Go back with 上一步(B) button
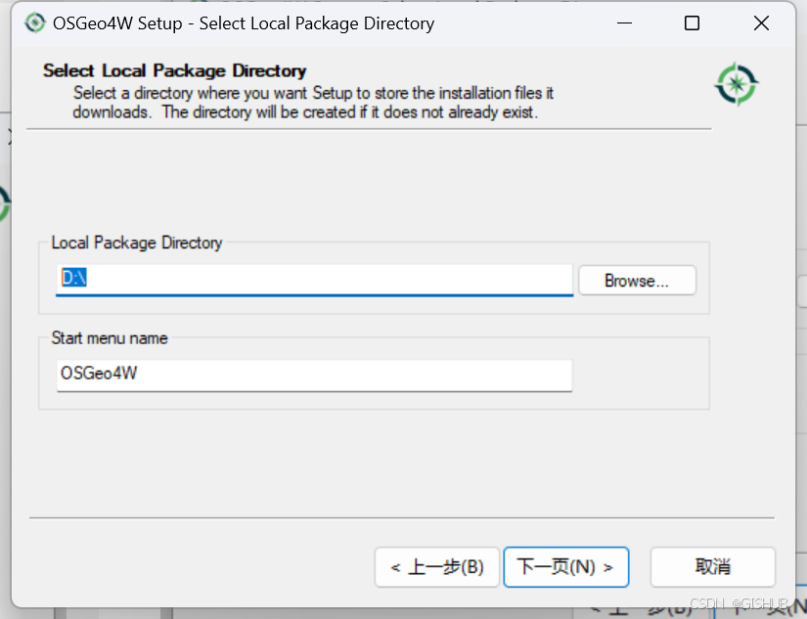This screenshot has height=619, width=807. pyautogui.click(x=437, y=567)
